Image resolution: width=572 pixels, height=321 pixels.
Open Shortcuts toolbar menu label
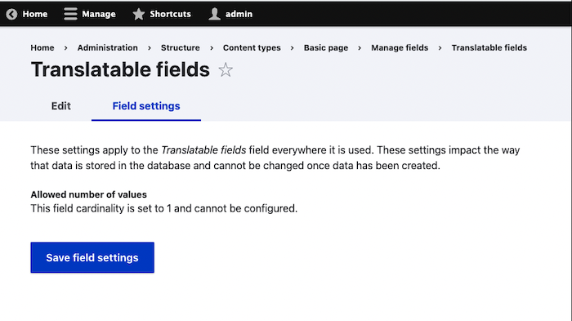[170, 14]
